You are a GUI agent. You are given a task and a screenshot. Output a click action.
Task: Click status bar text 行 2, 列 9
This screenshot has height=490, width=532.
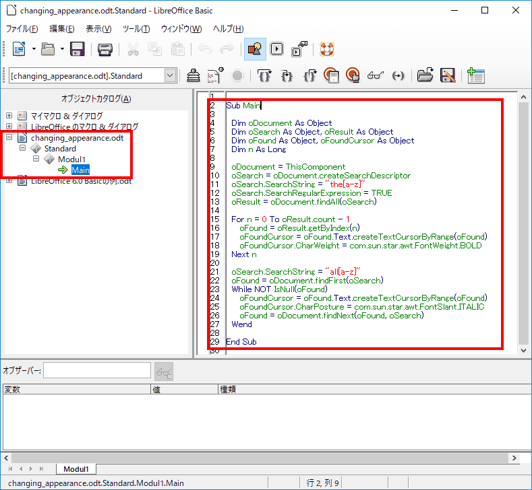[x=322, y=483]
